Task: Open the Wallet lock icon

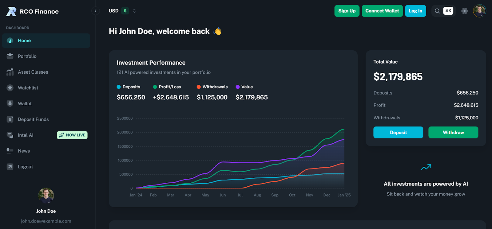Action: [10, 103]
